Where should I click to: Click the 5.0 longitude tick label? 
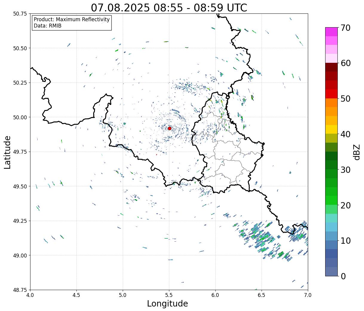(x=123, y=295)
